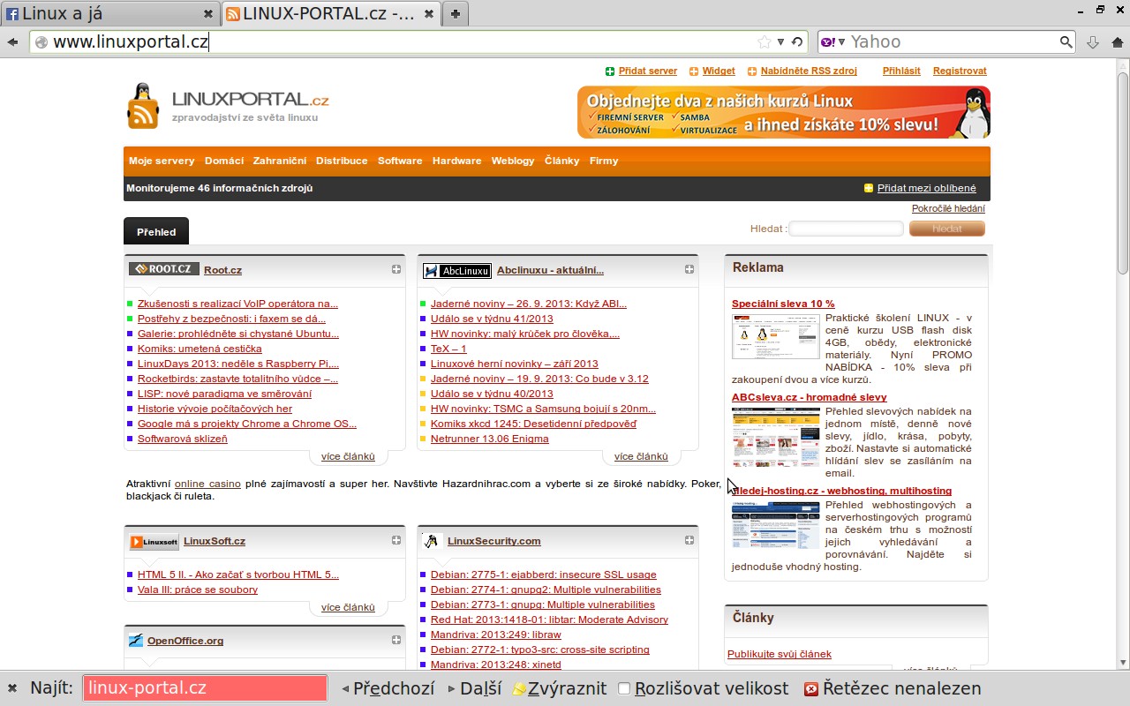Image resolution: width=1130 pixels, height=706 pixels.
Task: Expand the OpenOffice.org panel plus icon
Action: click(396, 640)
